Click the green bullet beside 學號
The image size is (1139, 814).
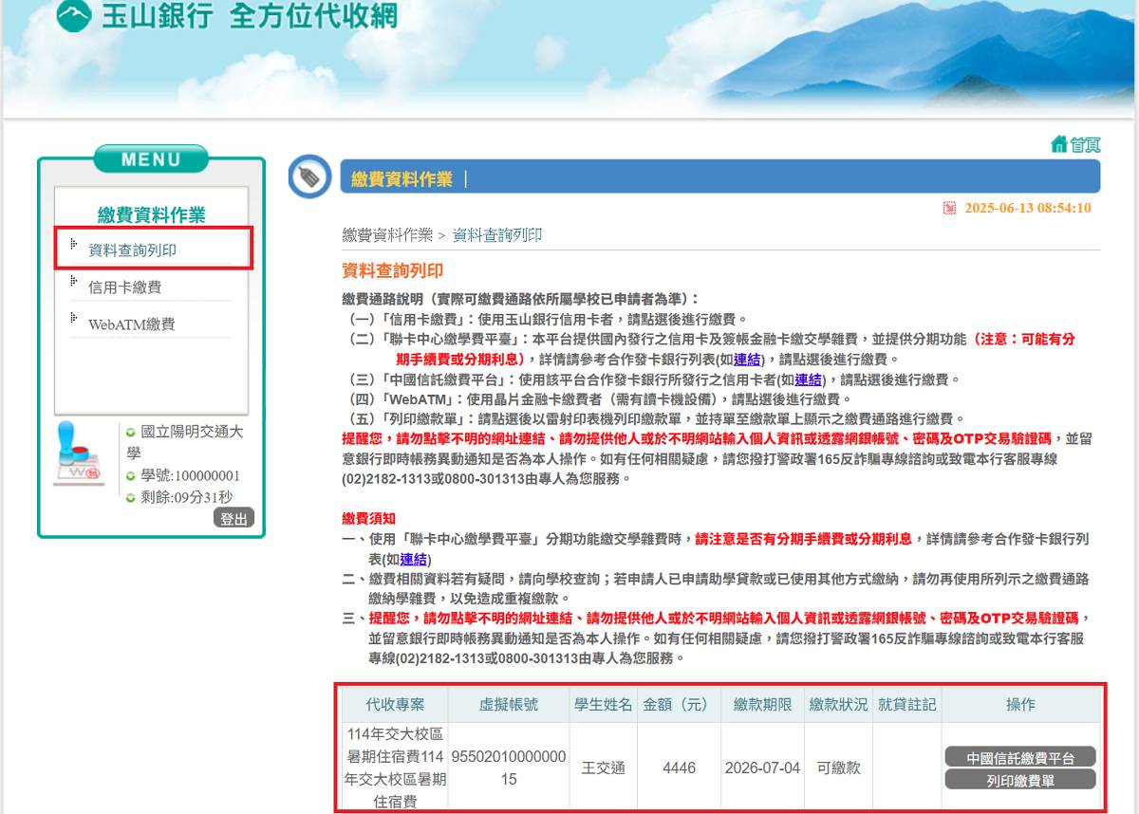[131, 475]
